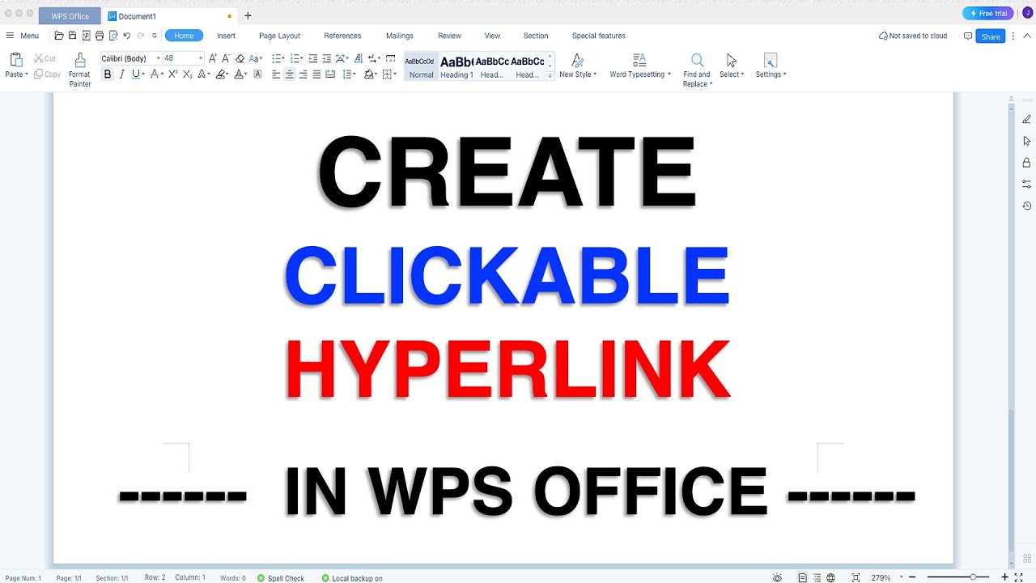Open the font size dropdown
Image resolution: width=1036 pixels, height=583 pixels.
point(201,58)
